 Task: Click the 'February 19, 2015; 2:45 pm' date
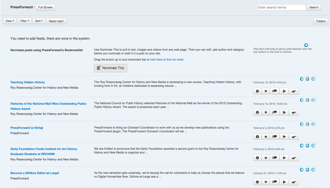[x=270, y=82]
